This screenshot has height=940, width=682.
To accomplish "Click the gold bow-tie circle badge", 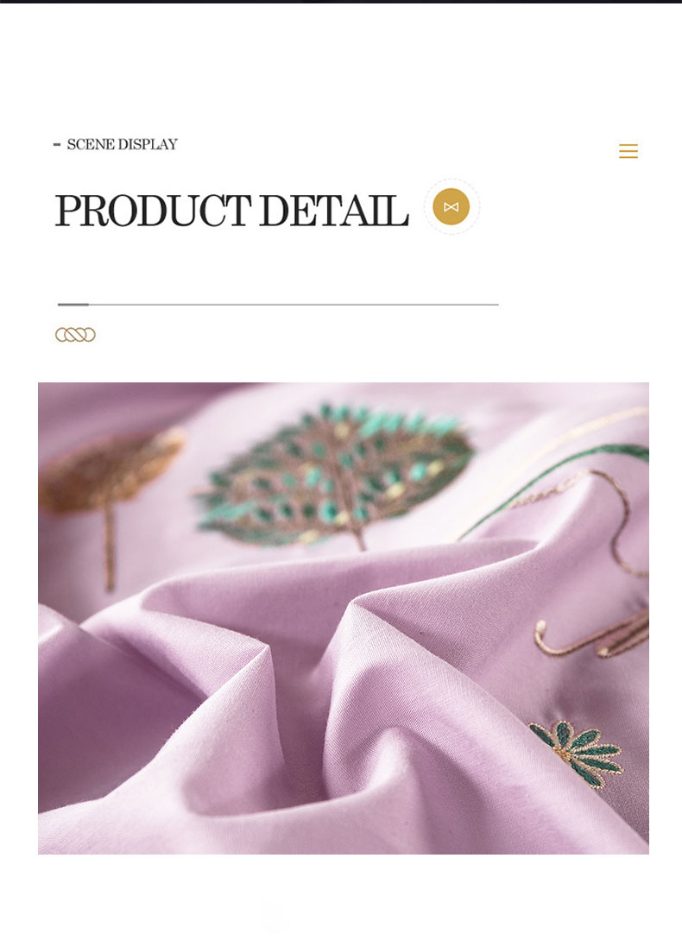I will (x=451, y=207).
